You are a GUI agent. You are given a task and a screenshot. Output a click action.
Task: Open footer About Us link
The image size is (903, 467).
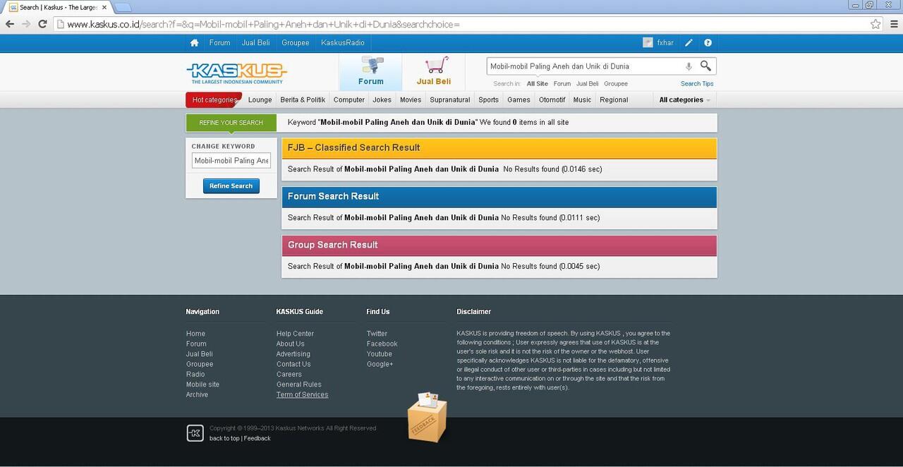pyautogui.click(x=291, y=344)
